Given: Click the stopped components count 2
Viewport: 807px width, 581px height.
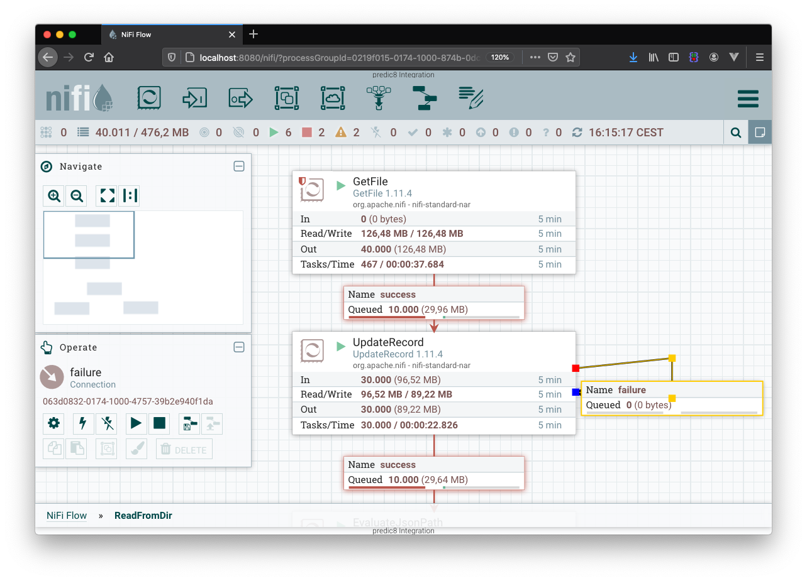Looking at the screenshot, I should pos(321,133).
